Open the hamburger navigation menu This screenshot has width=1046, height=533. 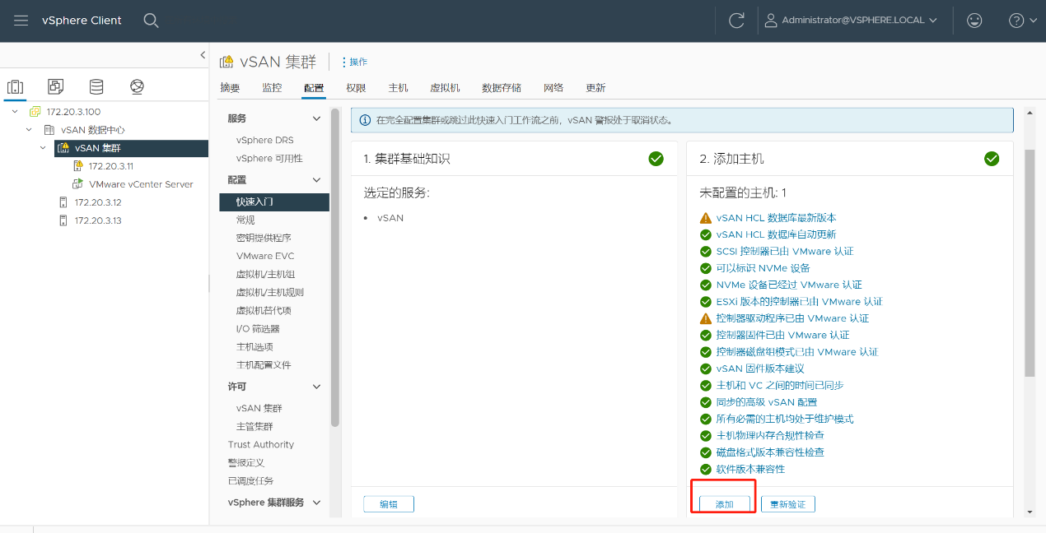[x=21, y=21]
